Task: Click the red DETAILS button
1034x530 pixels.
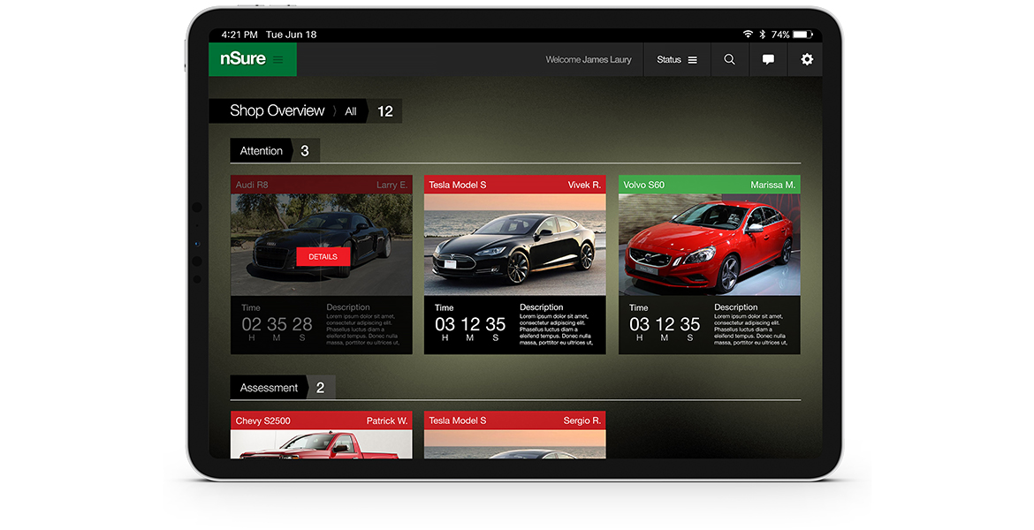Action: [323, 256]
